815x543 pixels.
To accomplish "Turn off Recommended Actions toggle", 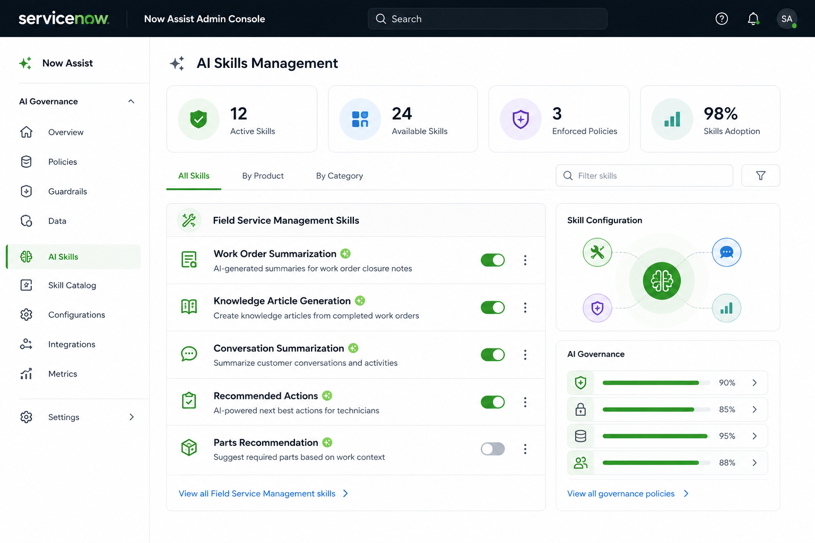I will pyautogui.click(x=492, y=402).
